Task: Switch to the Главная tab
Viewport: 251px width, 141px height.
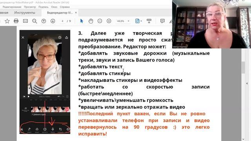Action: coord(4,13)
